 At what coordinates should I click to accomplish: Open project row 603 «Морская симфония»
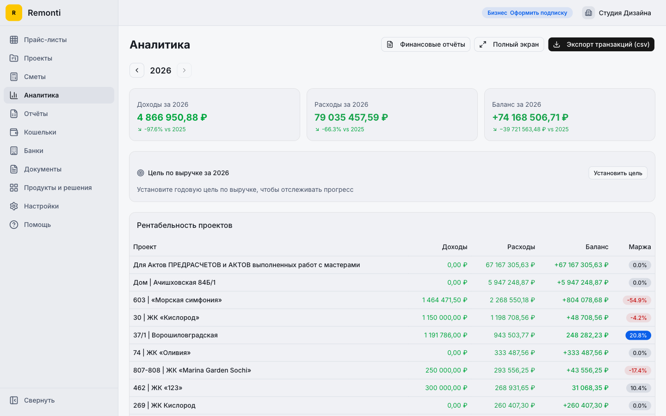coord(178,300)
